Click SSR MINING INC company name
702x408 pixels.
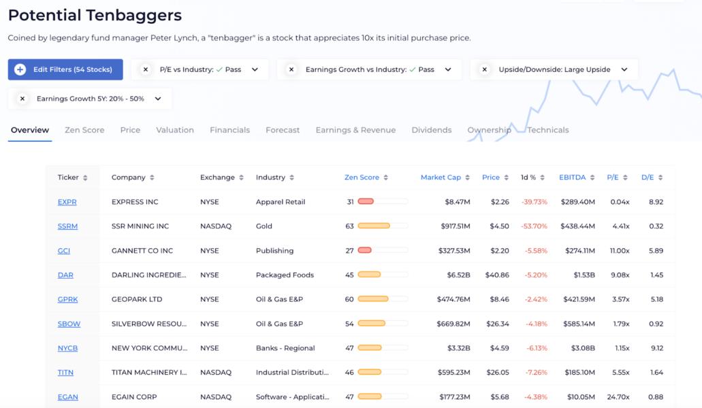(x=140, y=226)
